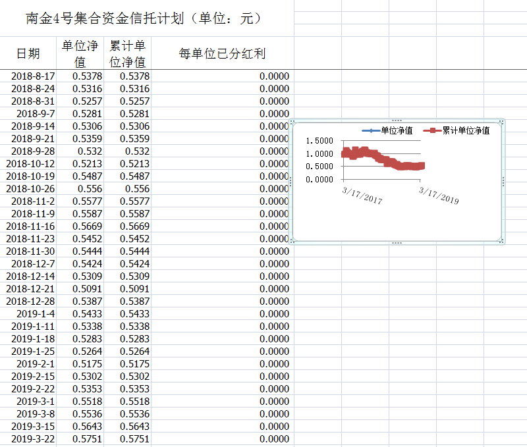
Task: Click 单位净值 value 0.5669 for 2018-11-16
Action: coord(80,226)
